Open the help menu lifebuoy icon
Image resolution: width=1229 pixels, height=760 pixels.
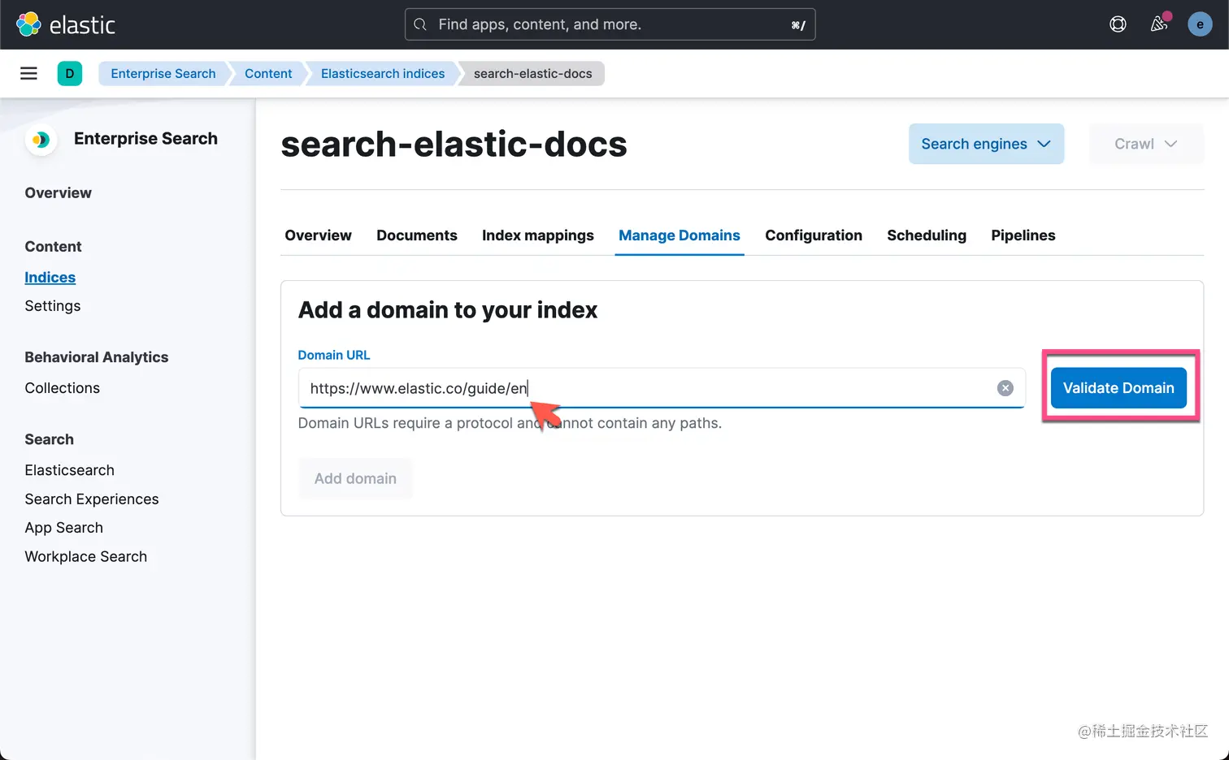[1118, 24]
